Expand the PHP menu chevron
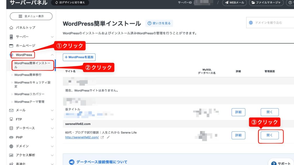 coord(52,137)
